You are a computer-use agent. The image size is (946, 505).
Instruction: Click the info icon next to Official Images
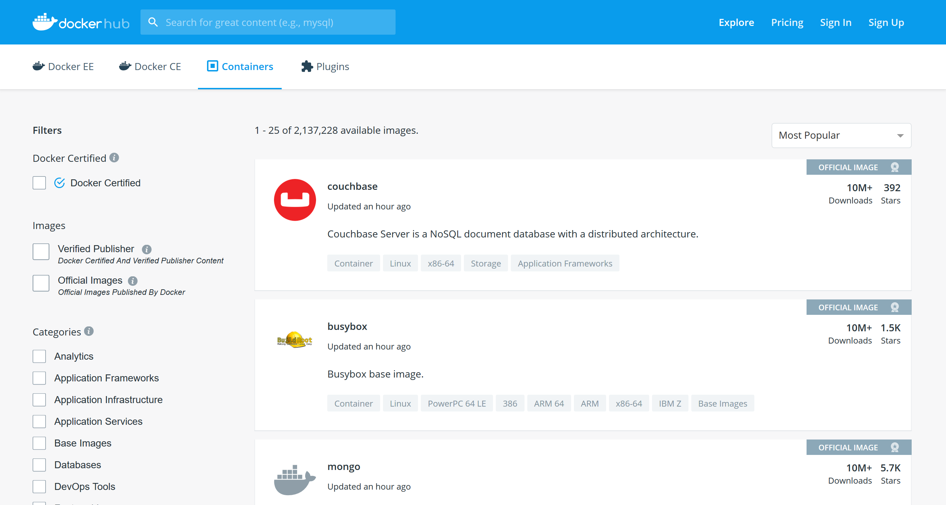132,281
